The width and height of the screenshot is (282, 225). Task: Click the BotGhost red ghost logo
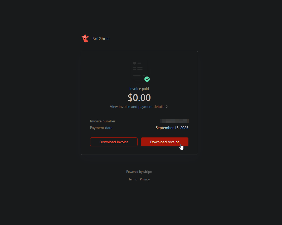pyautogui.click(x=85, y=38)
